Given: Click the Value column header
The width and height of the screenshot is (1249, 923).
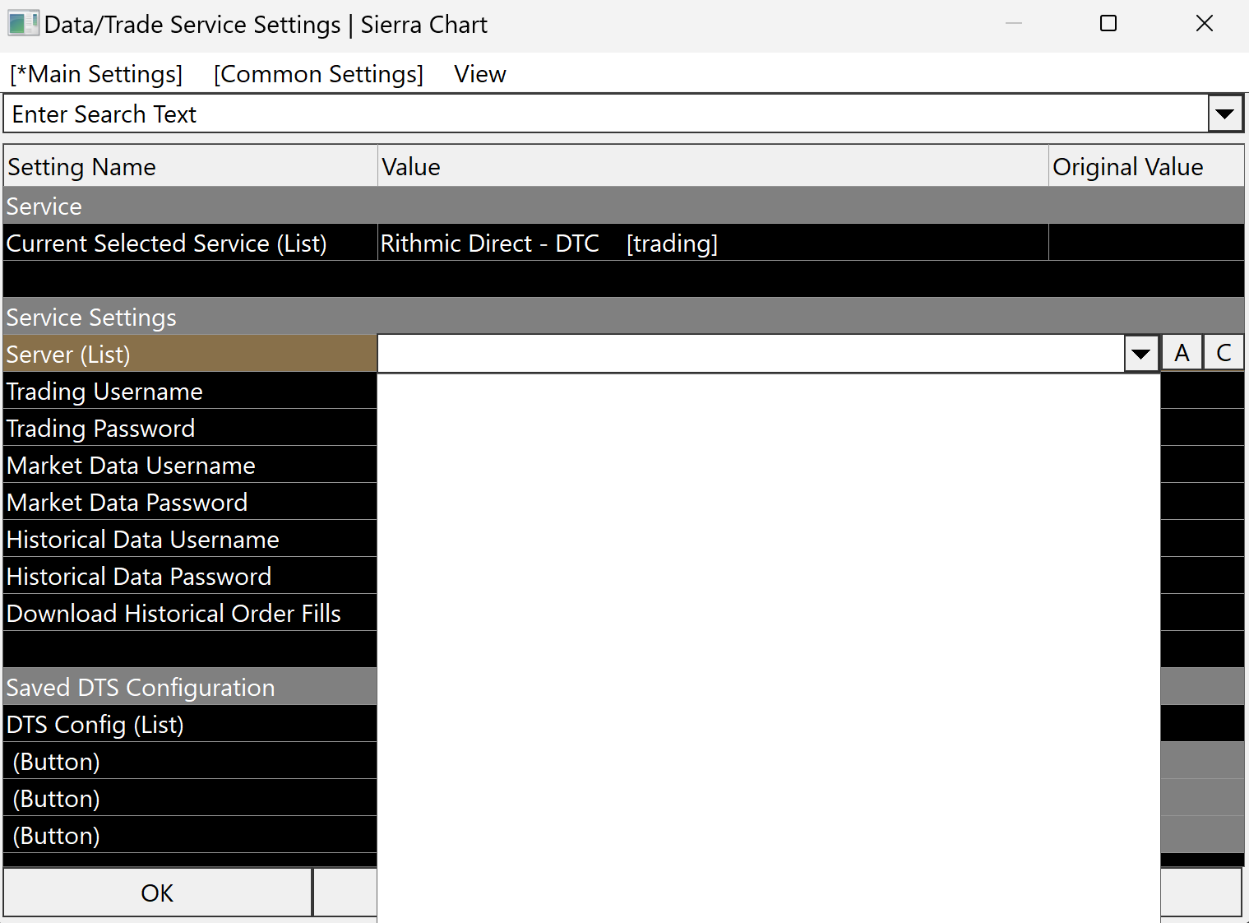Looking at the screenshot, I should (x=713, y=167).
